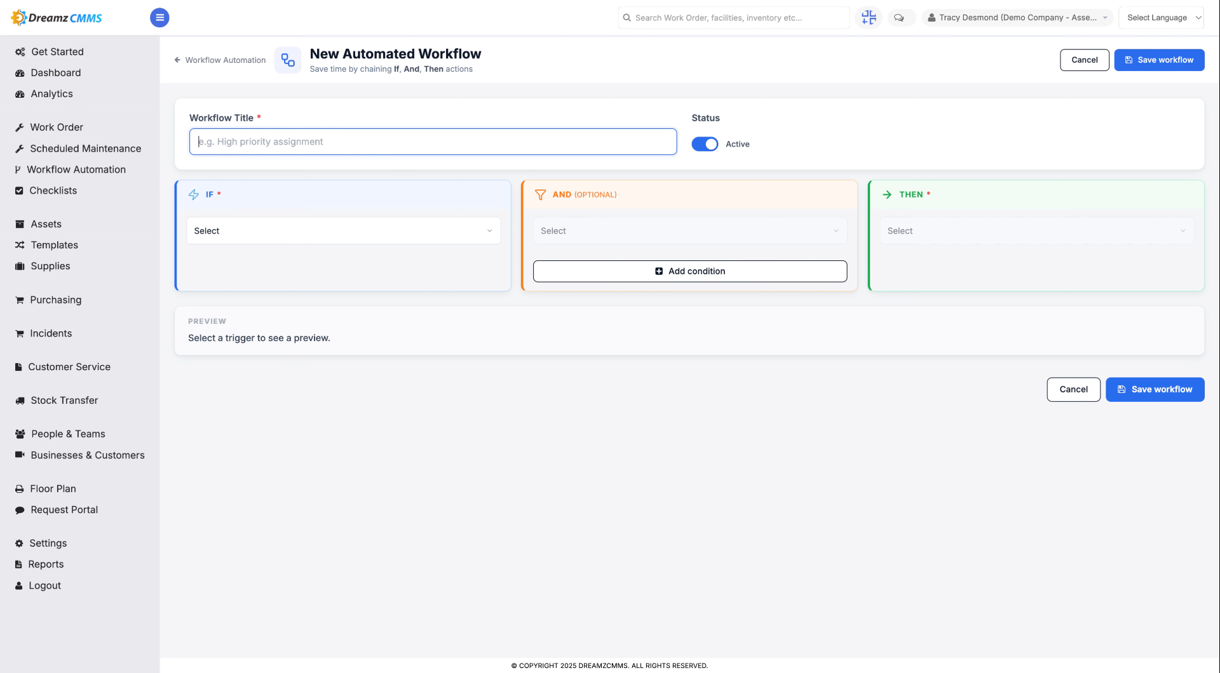The height and width of the screenshot is (673, 1220).
Task: Click the Reports document icon
Action: tap(18, 564)
